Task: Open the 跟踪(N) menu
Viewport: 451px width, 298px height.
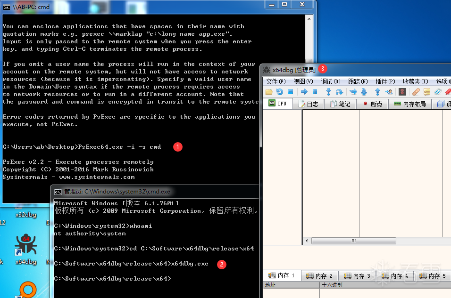Action: (358, 81)
